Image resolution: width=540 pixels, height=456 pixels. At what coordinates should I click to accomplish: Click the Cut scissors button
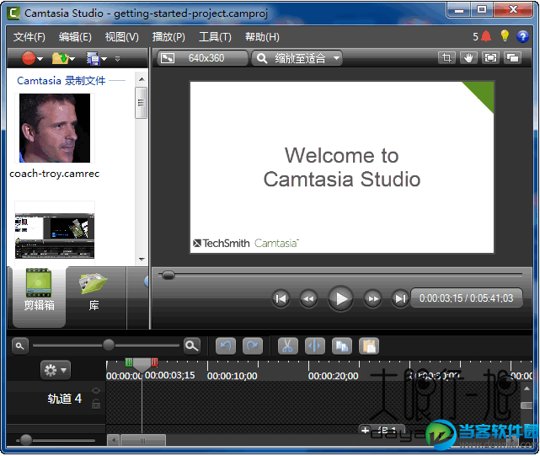288,346
